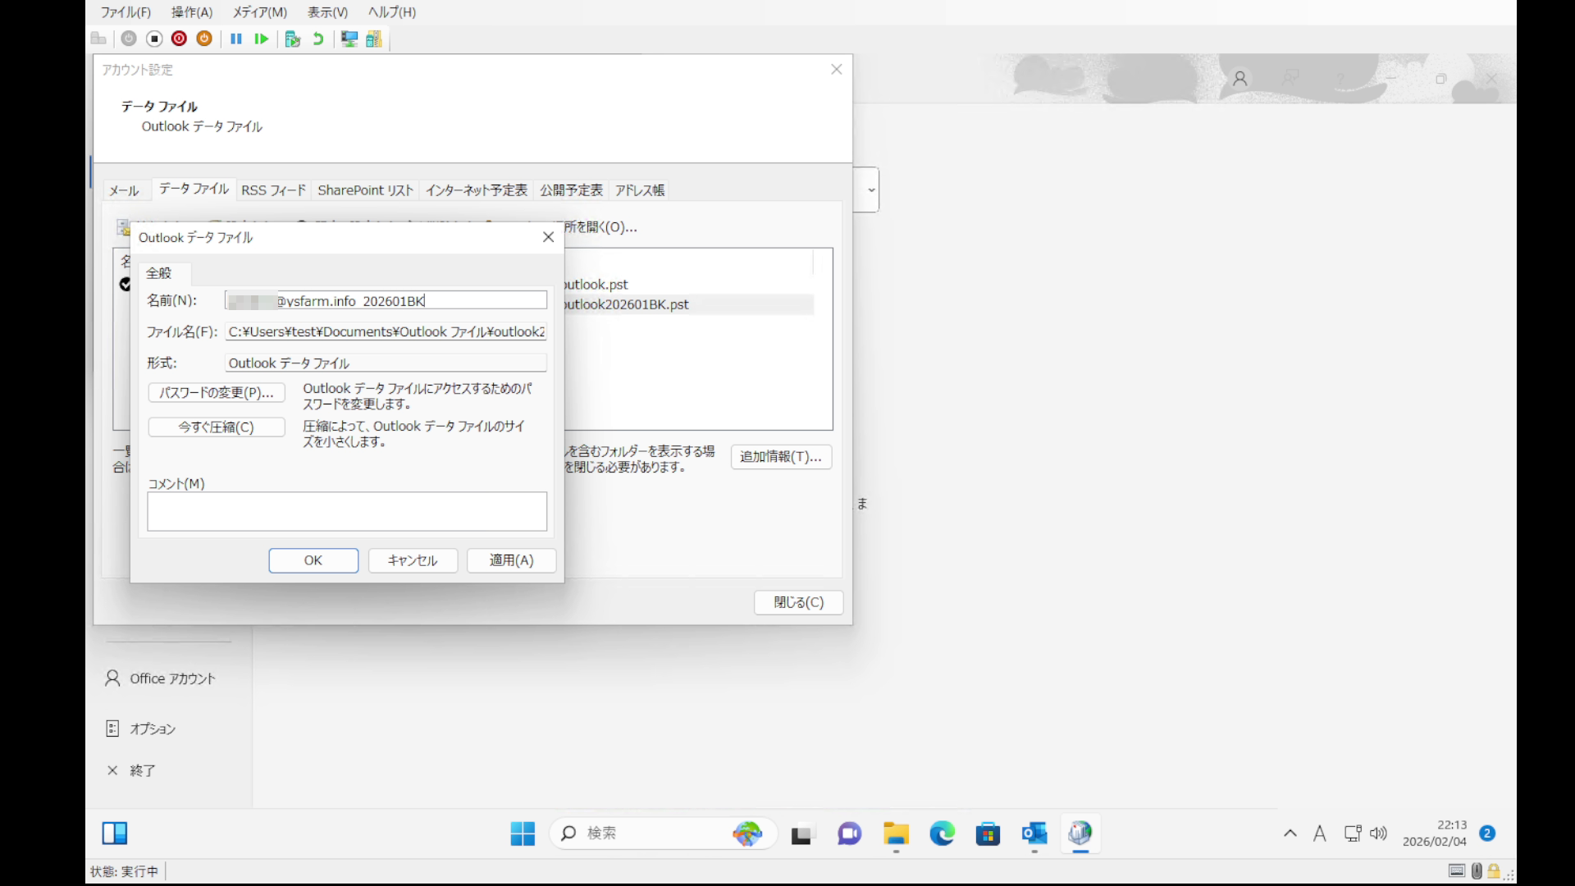This screenshot has width=1575, height=886.
Task: Open the メディア(M) menu
Action: 259,12
